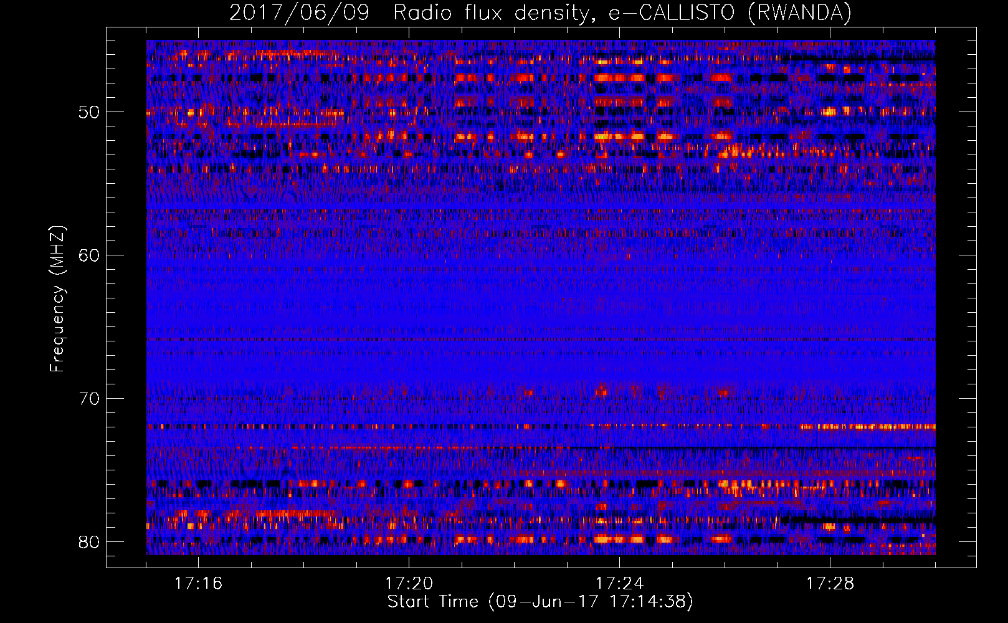Click the plot title 'Radio flux density, e-CALLISTO (RWANDA)'

[622, 12]
